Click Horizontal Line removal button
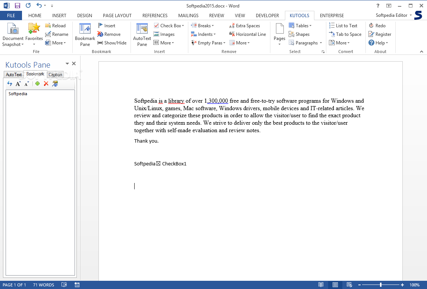 (248, 34)
